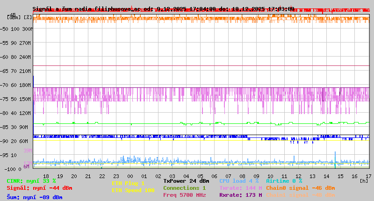Image resolution: width=374 pixels, height=201 pixels.
Task: Click the 'ETH Plug 1' legend label
Action: pos(128,183)
